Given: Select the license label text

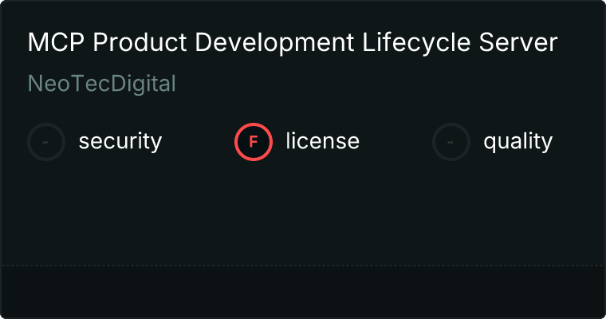Looking at the screenshot, I should coord(323,140).
